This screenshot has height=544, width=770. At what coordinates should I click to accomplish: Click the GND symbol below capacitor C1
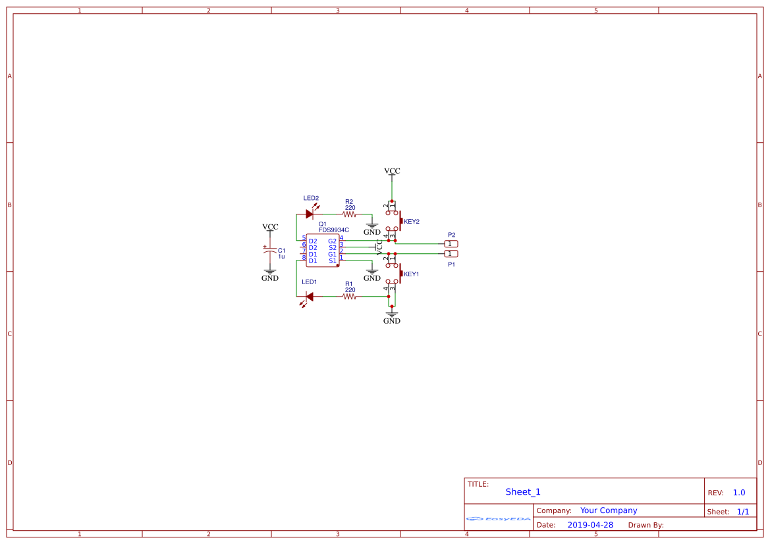point(269,275)
